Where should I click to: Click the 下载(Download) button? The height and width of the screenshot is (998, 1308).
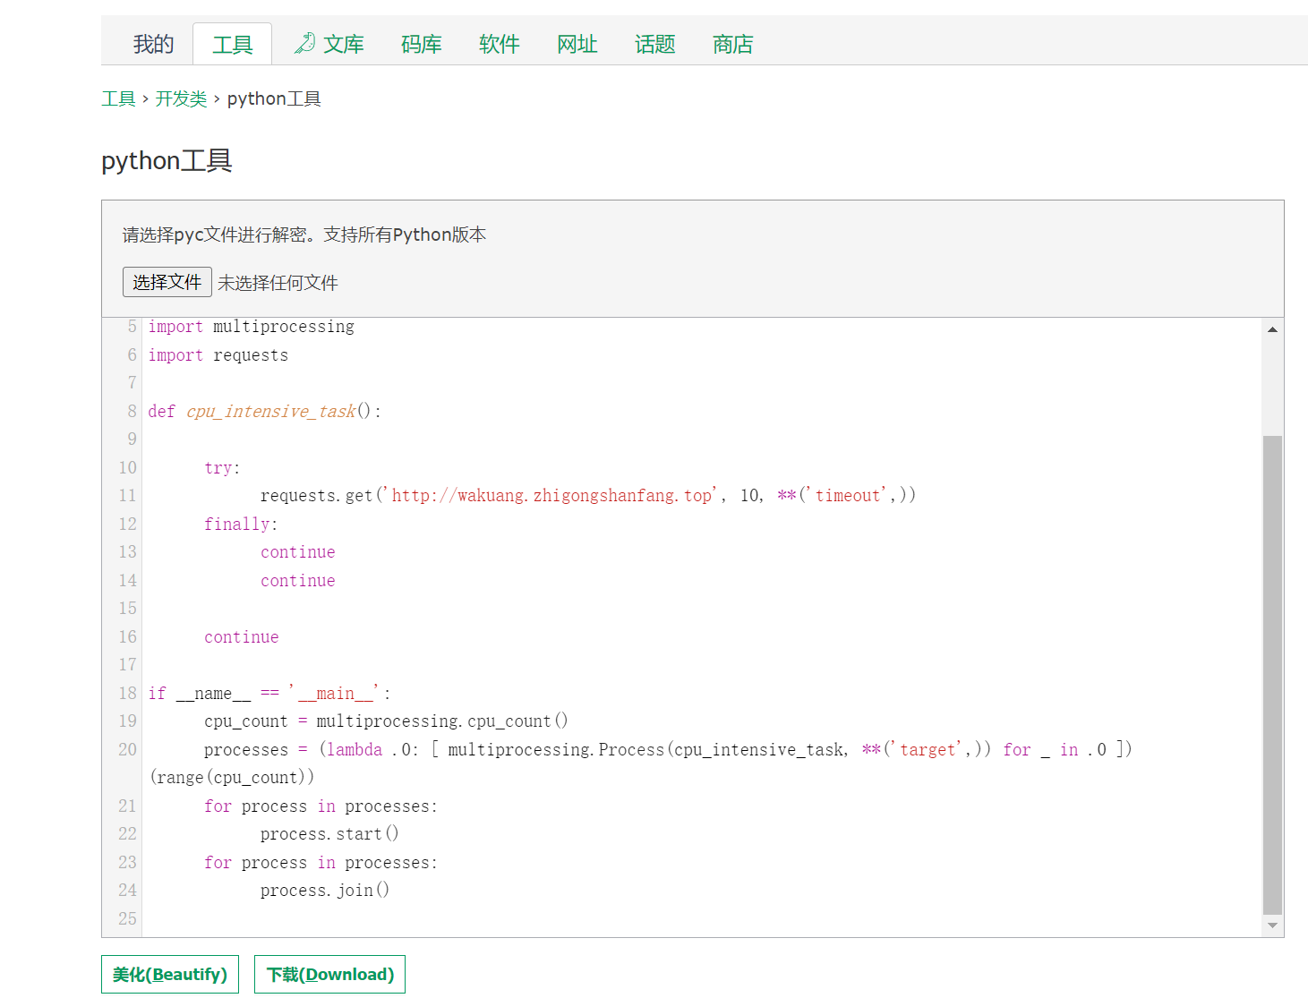click(x=329, y=974)
